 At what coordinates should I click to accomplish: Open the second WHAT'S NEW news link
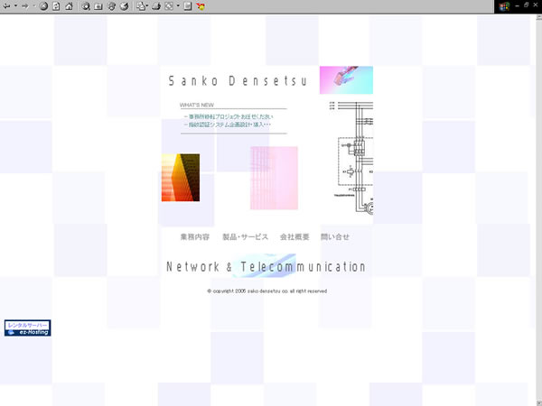click(228, 125)
